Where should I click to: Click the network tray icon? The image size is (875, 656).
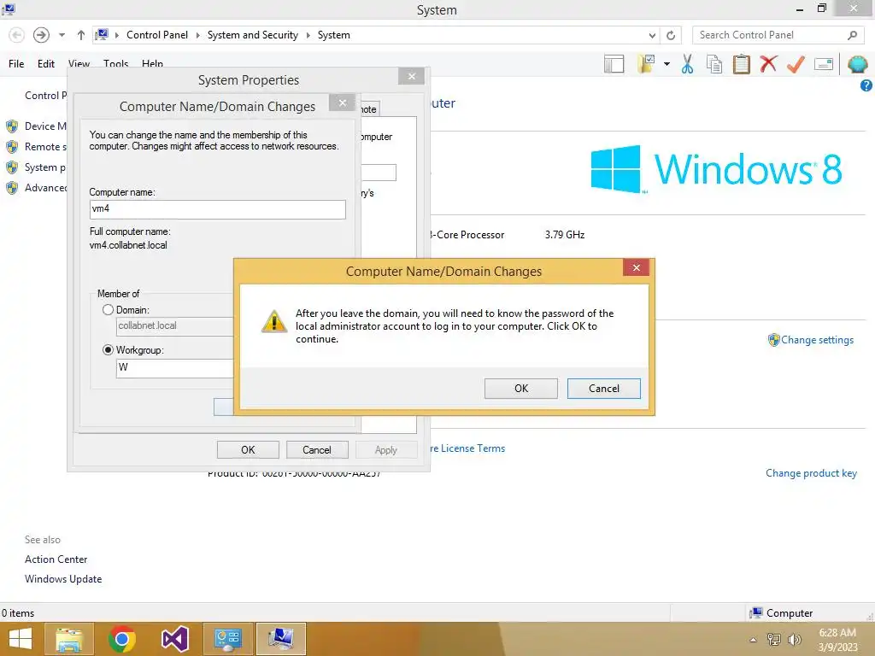(x=774, y=640)
